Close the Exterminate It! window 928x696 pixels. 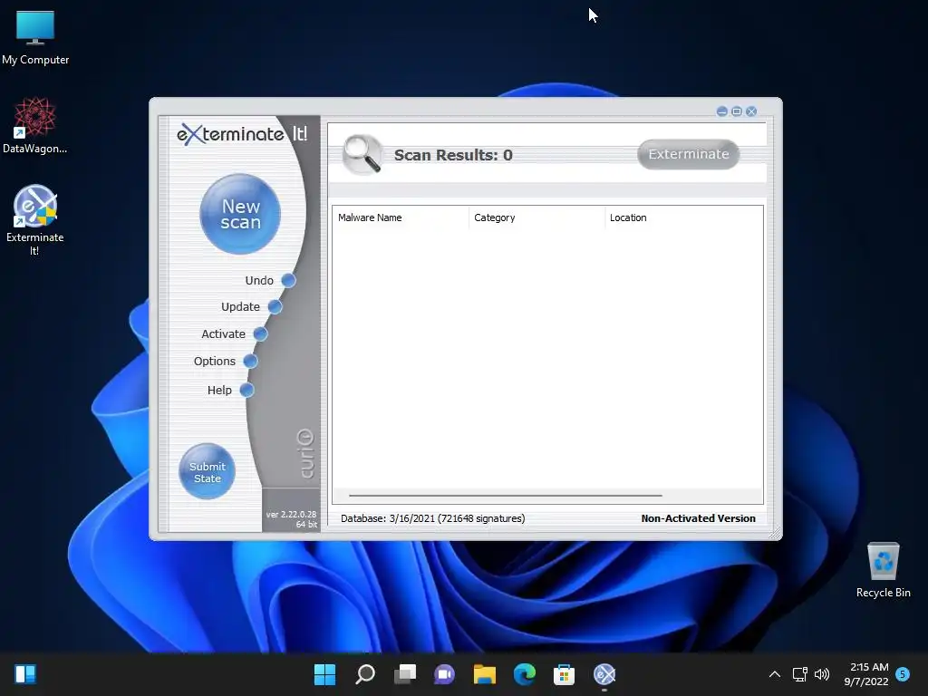(751, 111)
